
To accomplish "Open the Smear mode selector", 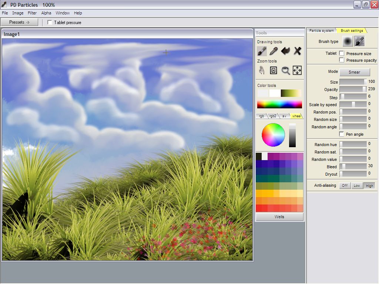I will click(x=354, y=72).
